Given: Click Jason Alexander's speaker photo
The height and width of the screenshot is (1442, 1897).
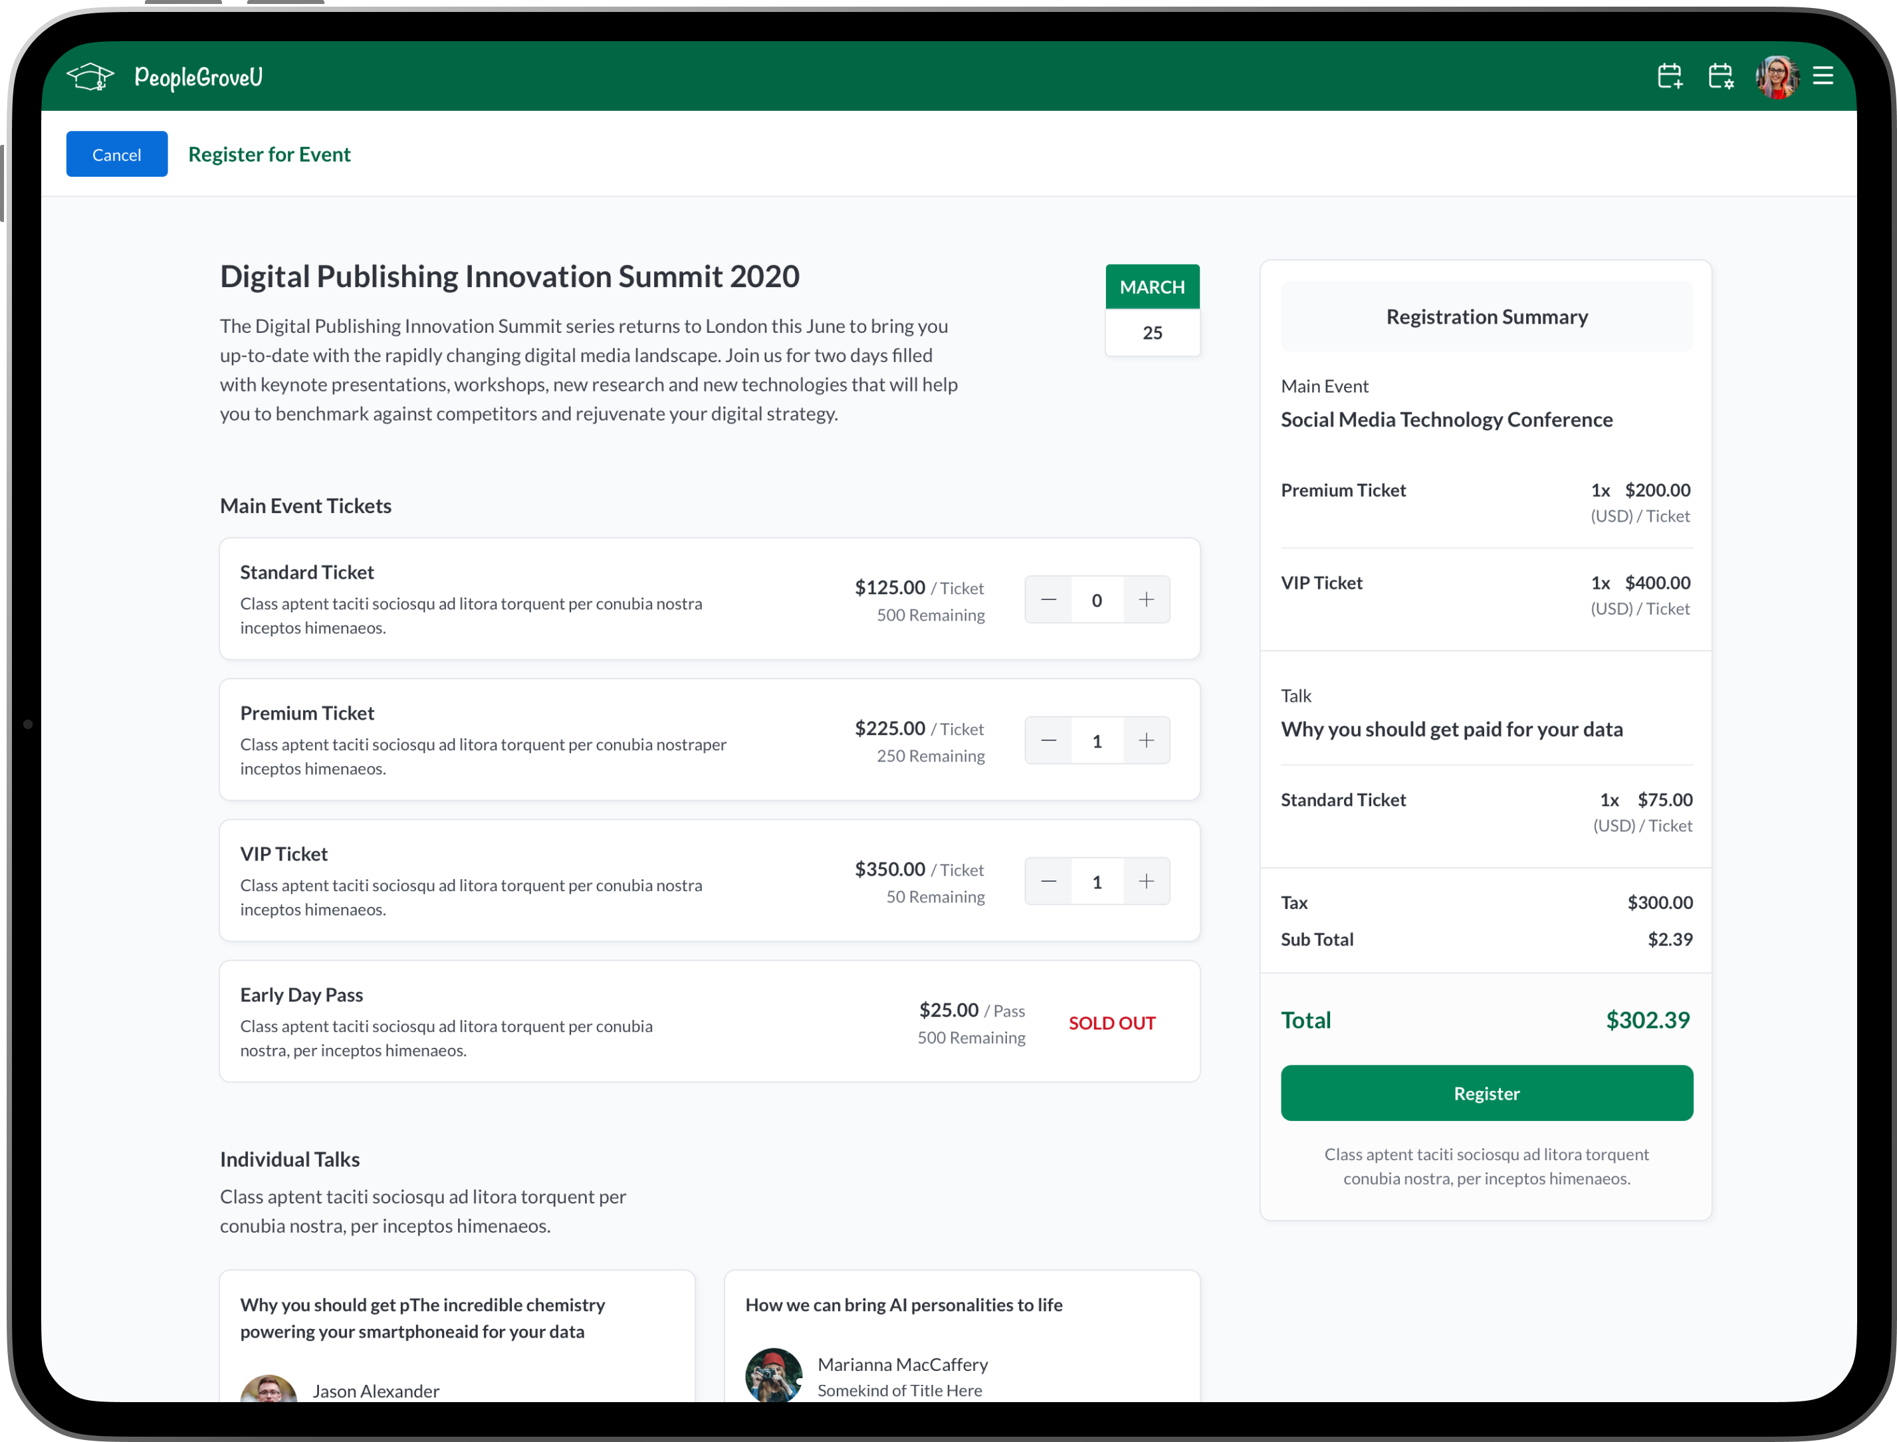Looking at the screenshot, I should pos(269,1390).
